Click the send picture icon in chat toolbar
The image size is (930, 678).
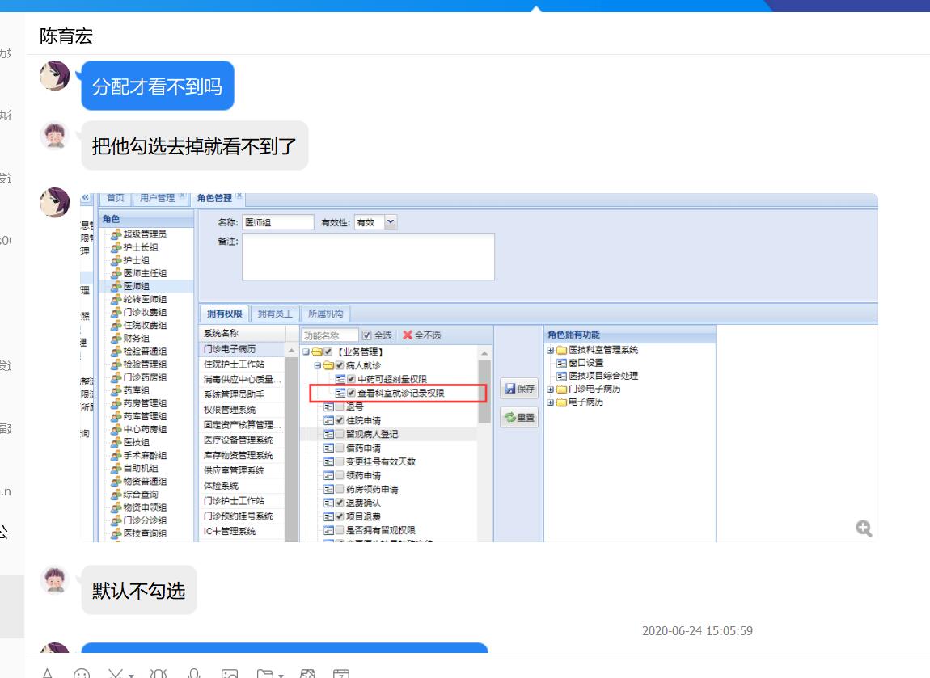click(x=230, y=674)
